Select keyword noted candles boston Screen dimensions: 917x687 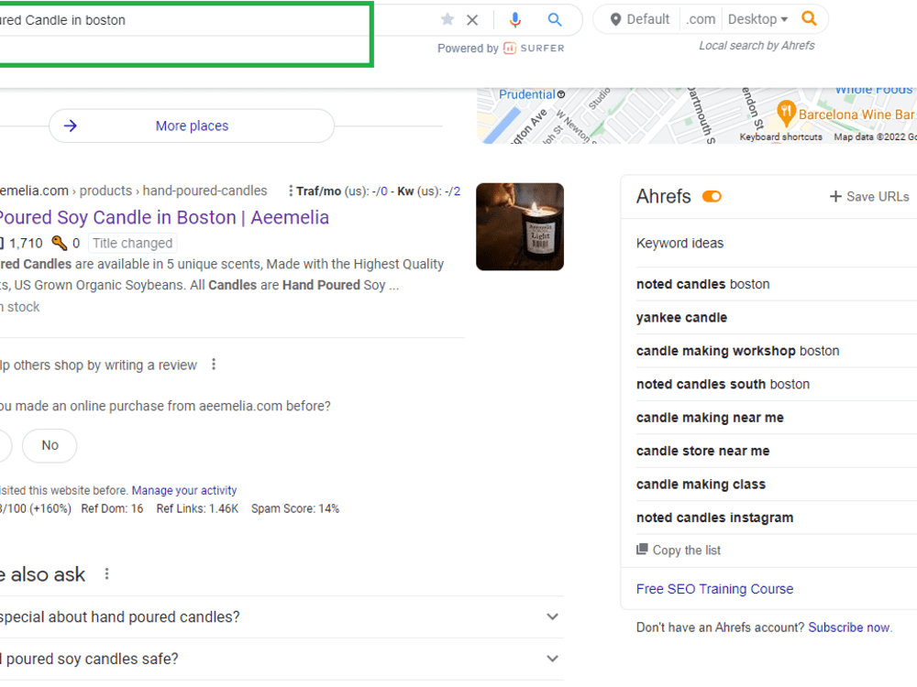pyautogui.click(x=703, y=285)
